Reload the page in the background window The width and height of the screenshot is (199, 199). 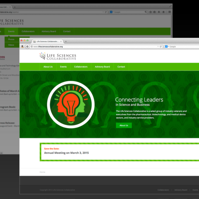[x=106, y=12]
